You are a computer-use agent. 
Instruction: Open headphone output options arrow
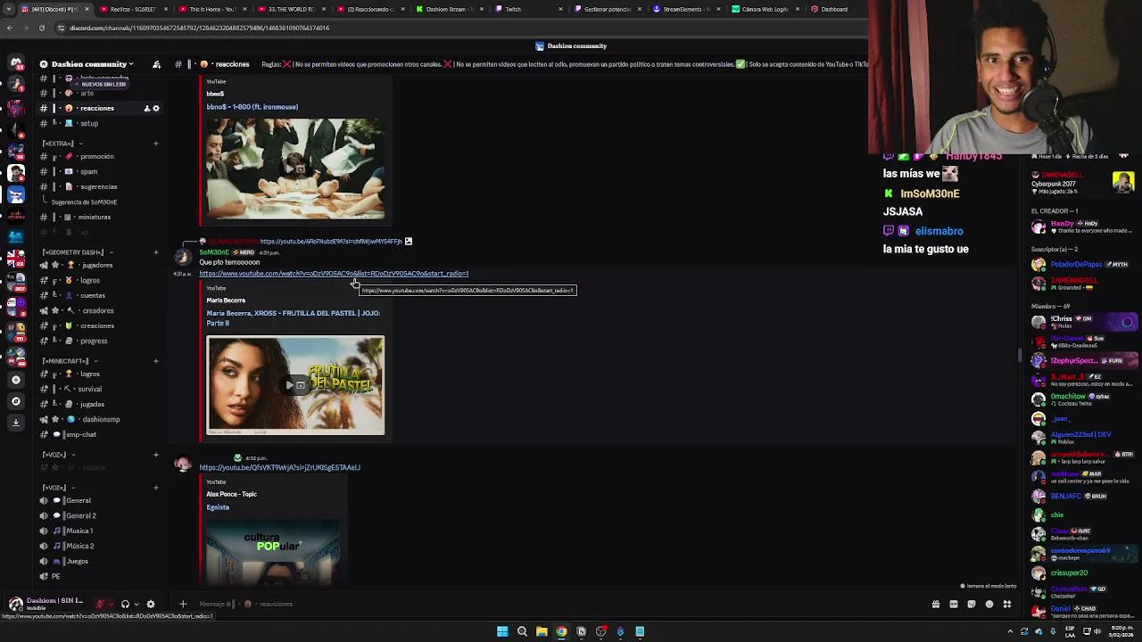click(x=136, y=604)
